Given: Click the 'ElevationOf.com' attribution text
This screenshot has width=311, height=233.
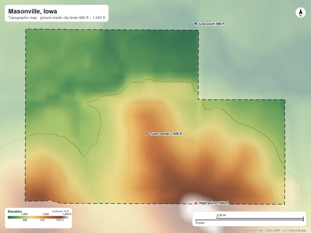Looking at the screenshot, I should tap(254, 230).
